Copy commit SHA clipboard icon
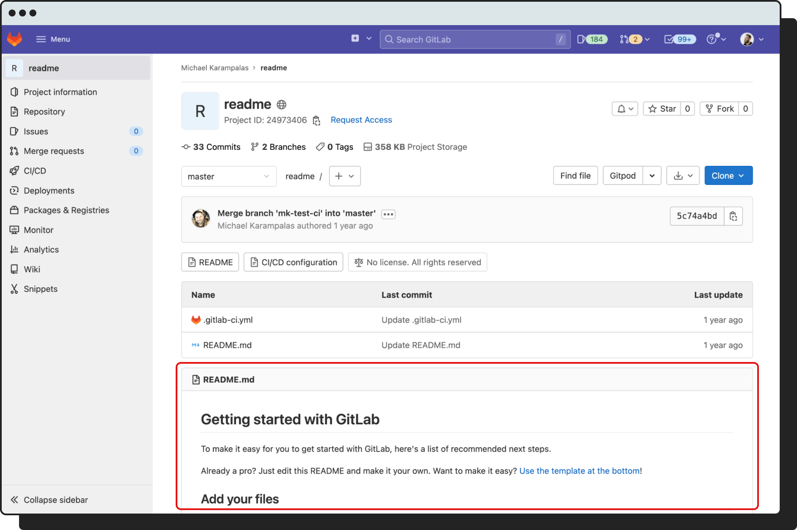This screenshot has width=797, height=530. [x=733, y=216]
